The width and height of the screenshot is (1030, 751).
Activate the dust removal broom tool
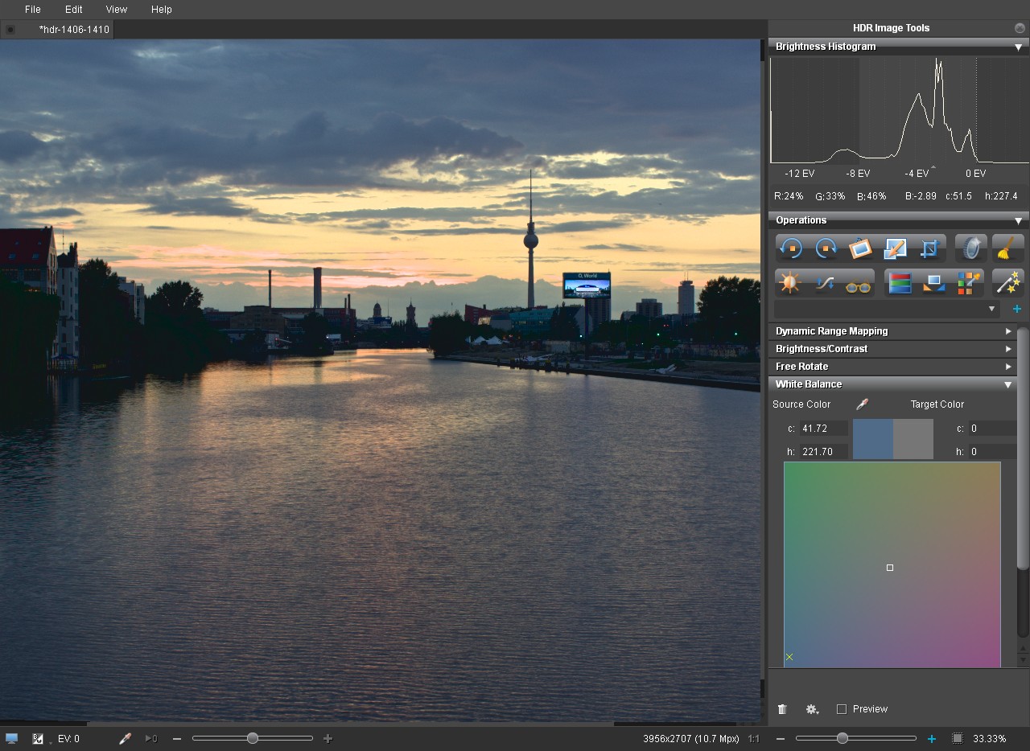click(x=1006, y=248)
